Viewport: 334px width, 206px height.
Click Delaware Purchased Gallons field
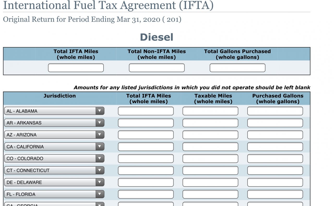coord(275,182)
